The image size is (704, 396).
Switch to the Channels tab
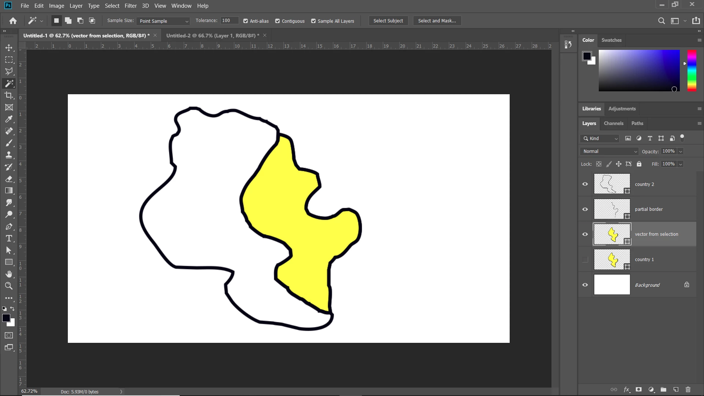click(613, 123)
